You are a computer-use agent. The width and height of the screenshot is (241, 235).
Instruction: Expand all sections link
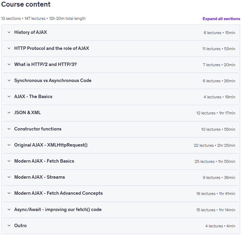[221, 19]
